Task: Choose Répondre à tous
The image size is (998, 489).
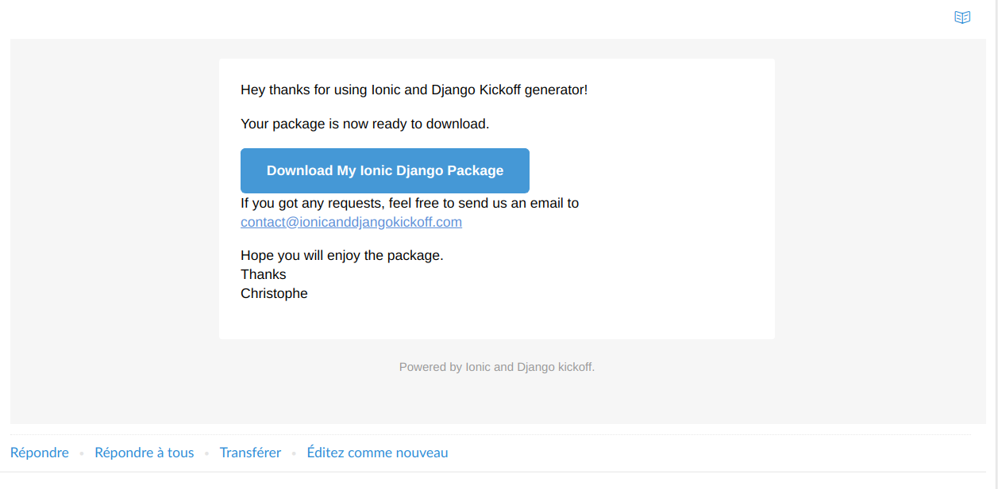Action: pyautogui.click(x=144, y=453)
